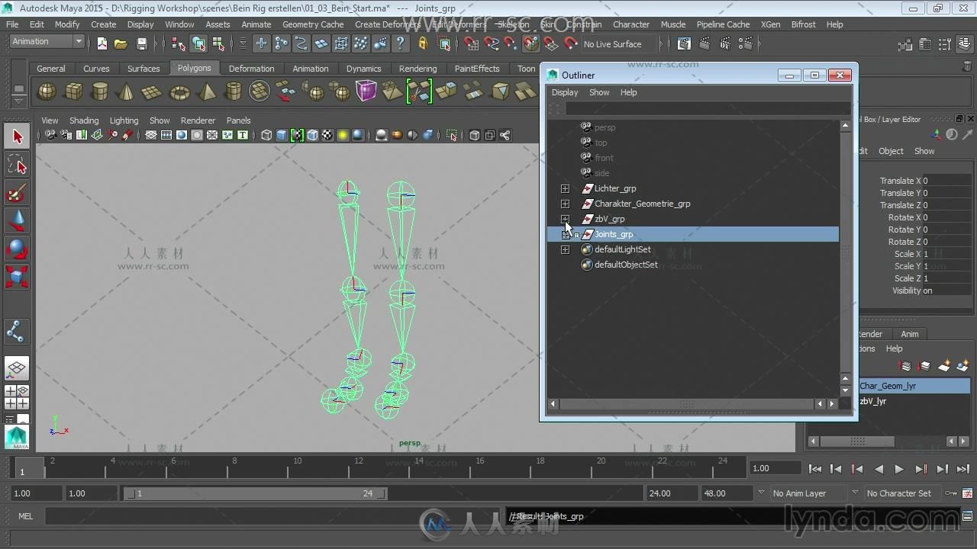This screenshot has width=977, height=549.
Task: Expand defaultLightSet in Outliner
Action: (x=565, y=249)
